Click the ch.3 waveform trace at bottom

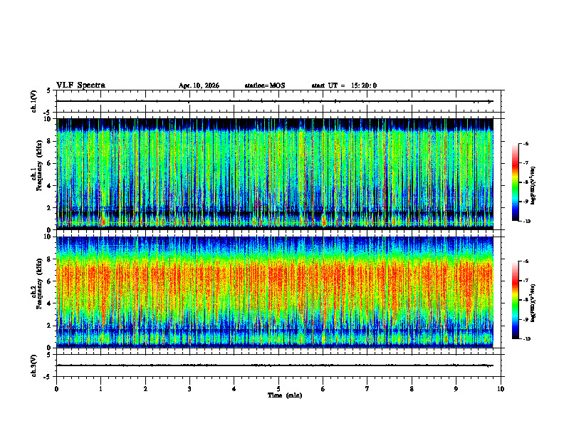click(275, 365)
